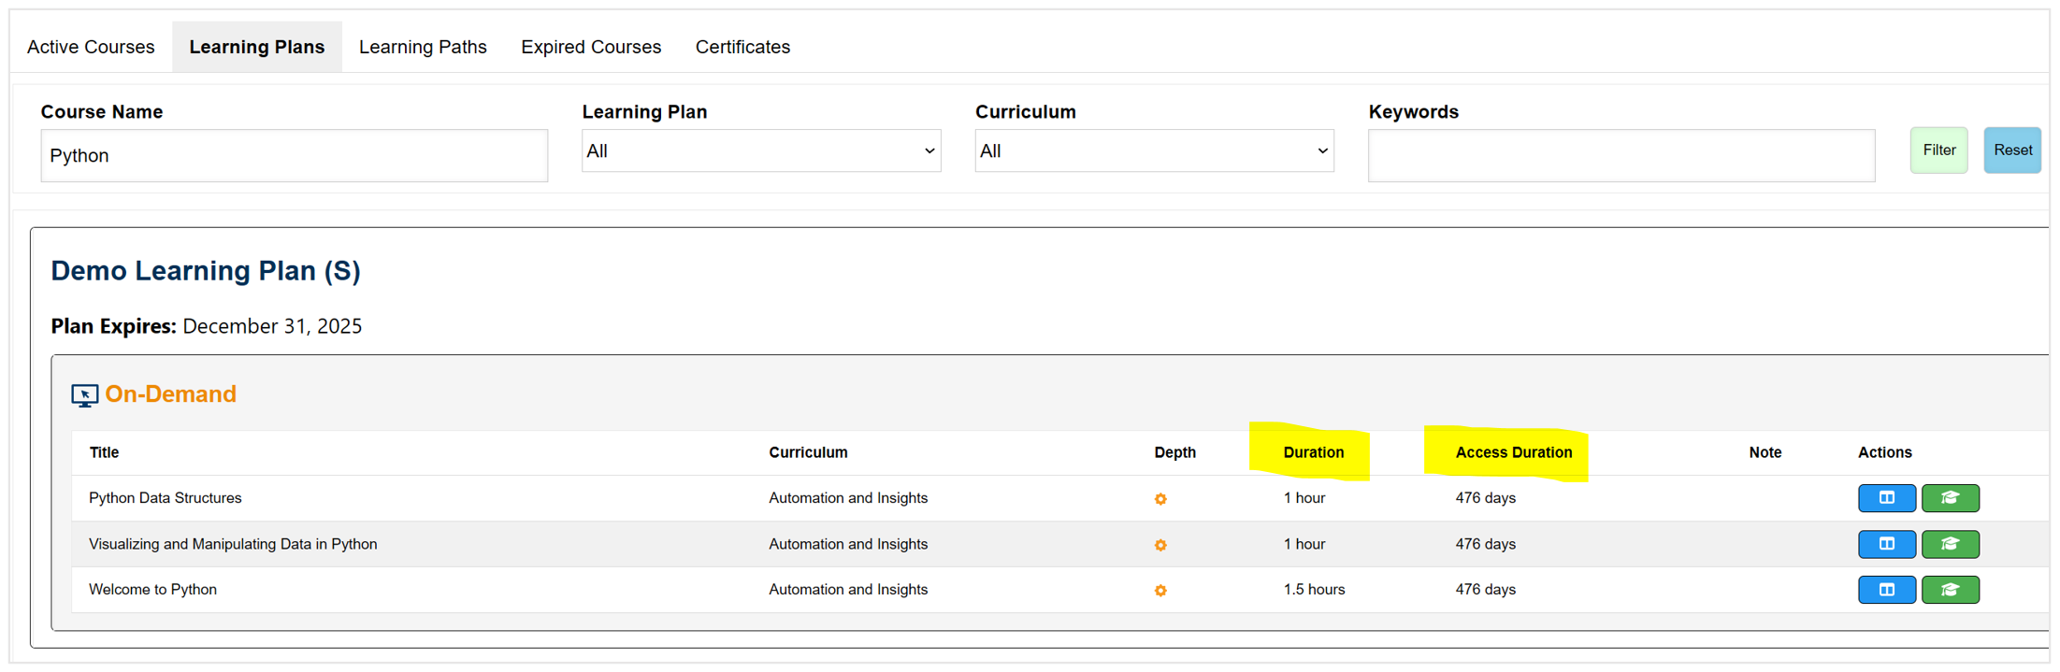Click depth gear icon for Visualizing and Manipulating Data
This screenshot has height=672, width=2060.
coord(1160,545)
